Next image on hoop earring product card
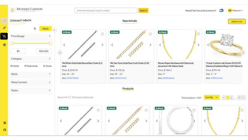The image size is (248, 140). coord(194,121)
